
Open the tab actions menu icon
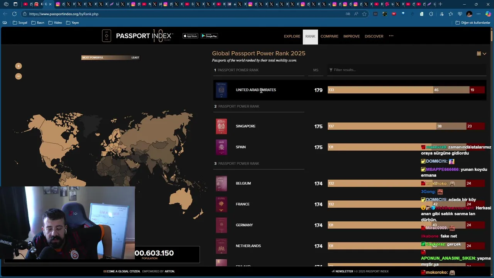pos(15,4)
